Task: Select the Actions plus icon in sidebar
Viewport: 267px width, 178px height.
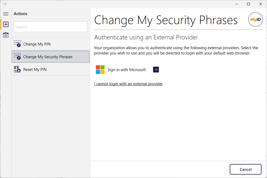Action: [6, 24]
